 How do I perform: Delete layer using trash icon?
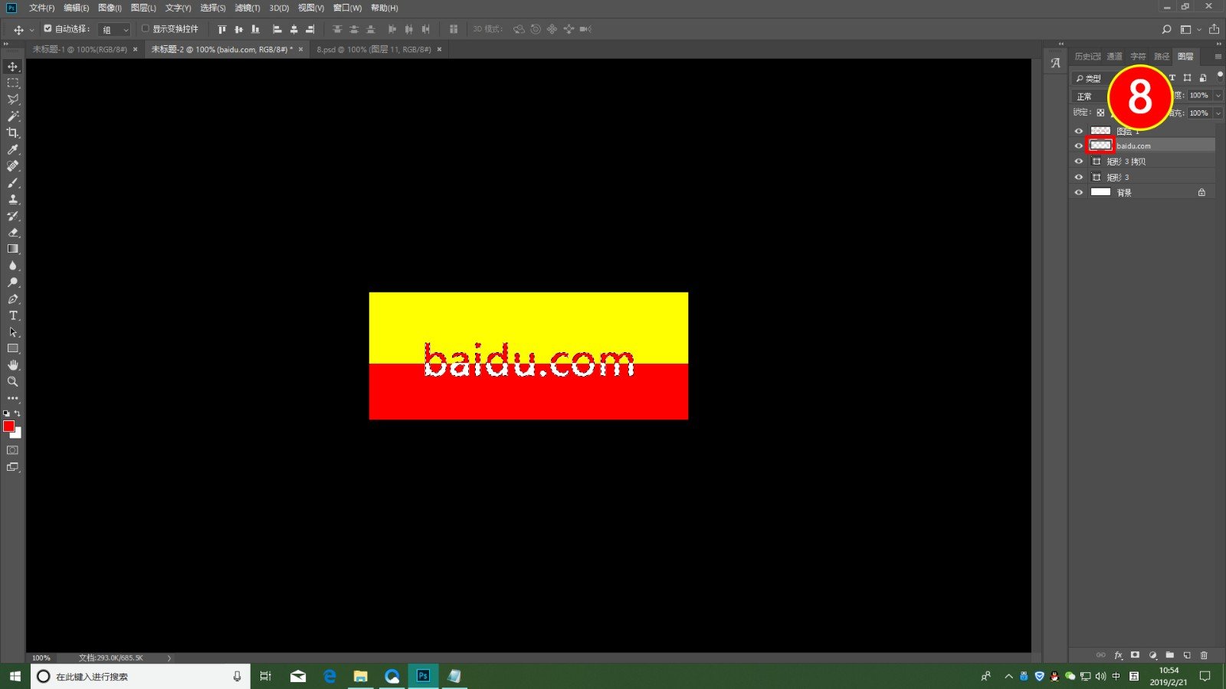coord(1204,655)
